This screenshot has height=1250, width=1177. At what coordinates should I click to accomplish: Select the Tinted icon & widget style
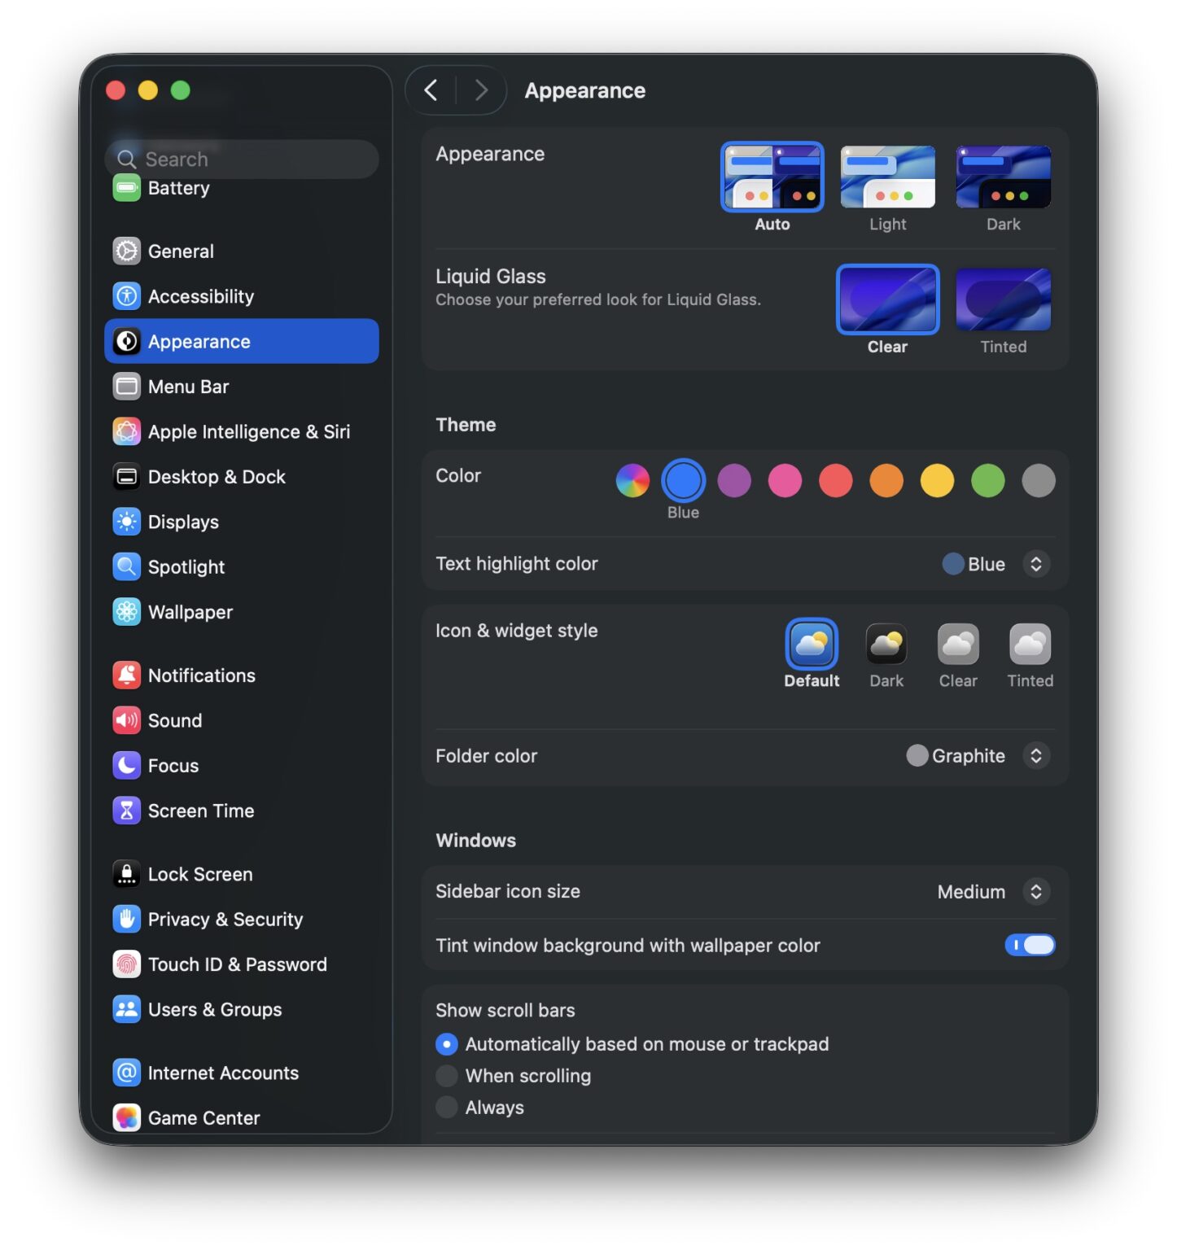(1030, 645)
